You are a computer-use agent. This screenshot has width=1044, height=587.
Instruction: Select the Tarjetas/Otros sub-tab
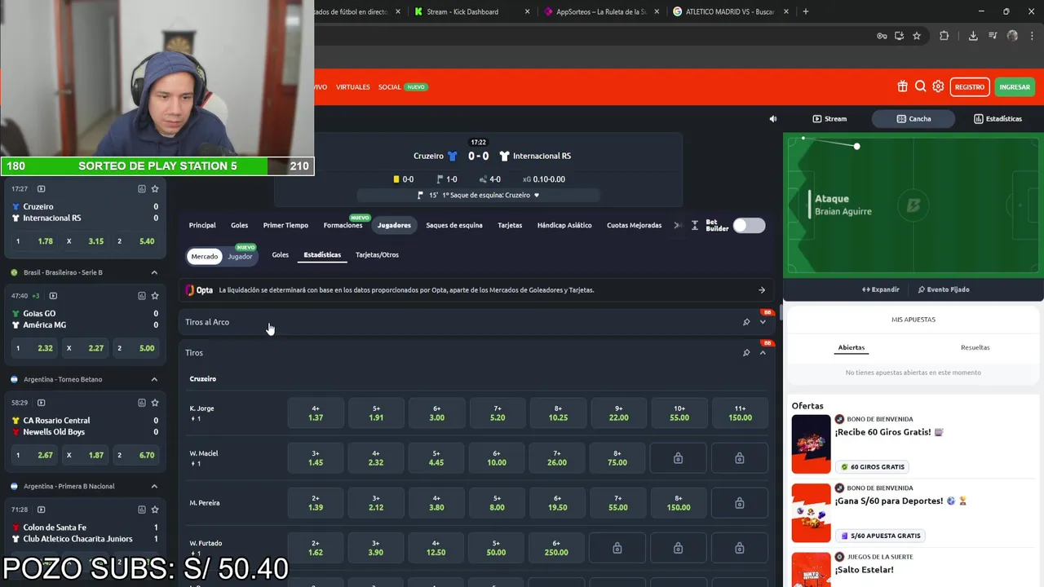pos(377,254)
